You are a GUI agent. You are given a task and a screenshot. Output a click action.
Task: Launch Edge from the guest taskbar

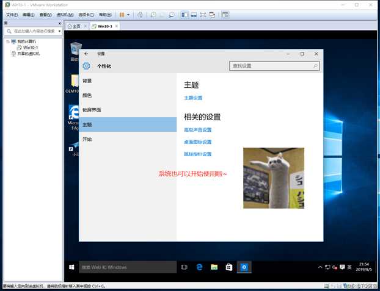pos(199,267)
